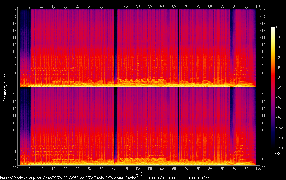The height and width of the screenshot is (180, 286).
Task: Click the brightest top of the dBFS color bar
Action: pos(273,28)
